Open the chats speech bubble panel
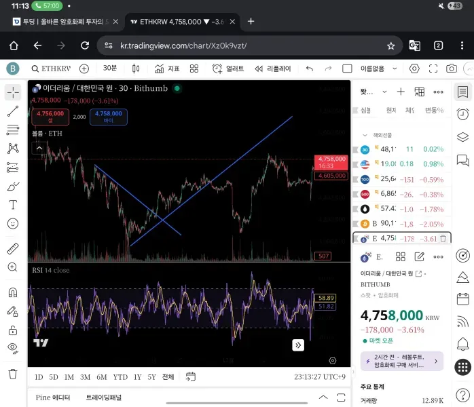This screenshot has width=474, height=407. click(463, 159)
